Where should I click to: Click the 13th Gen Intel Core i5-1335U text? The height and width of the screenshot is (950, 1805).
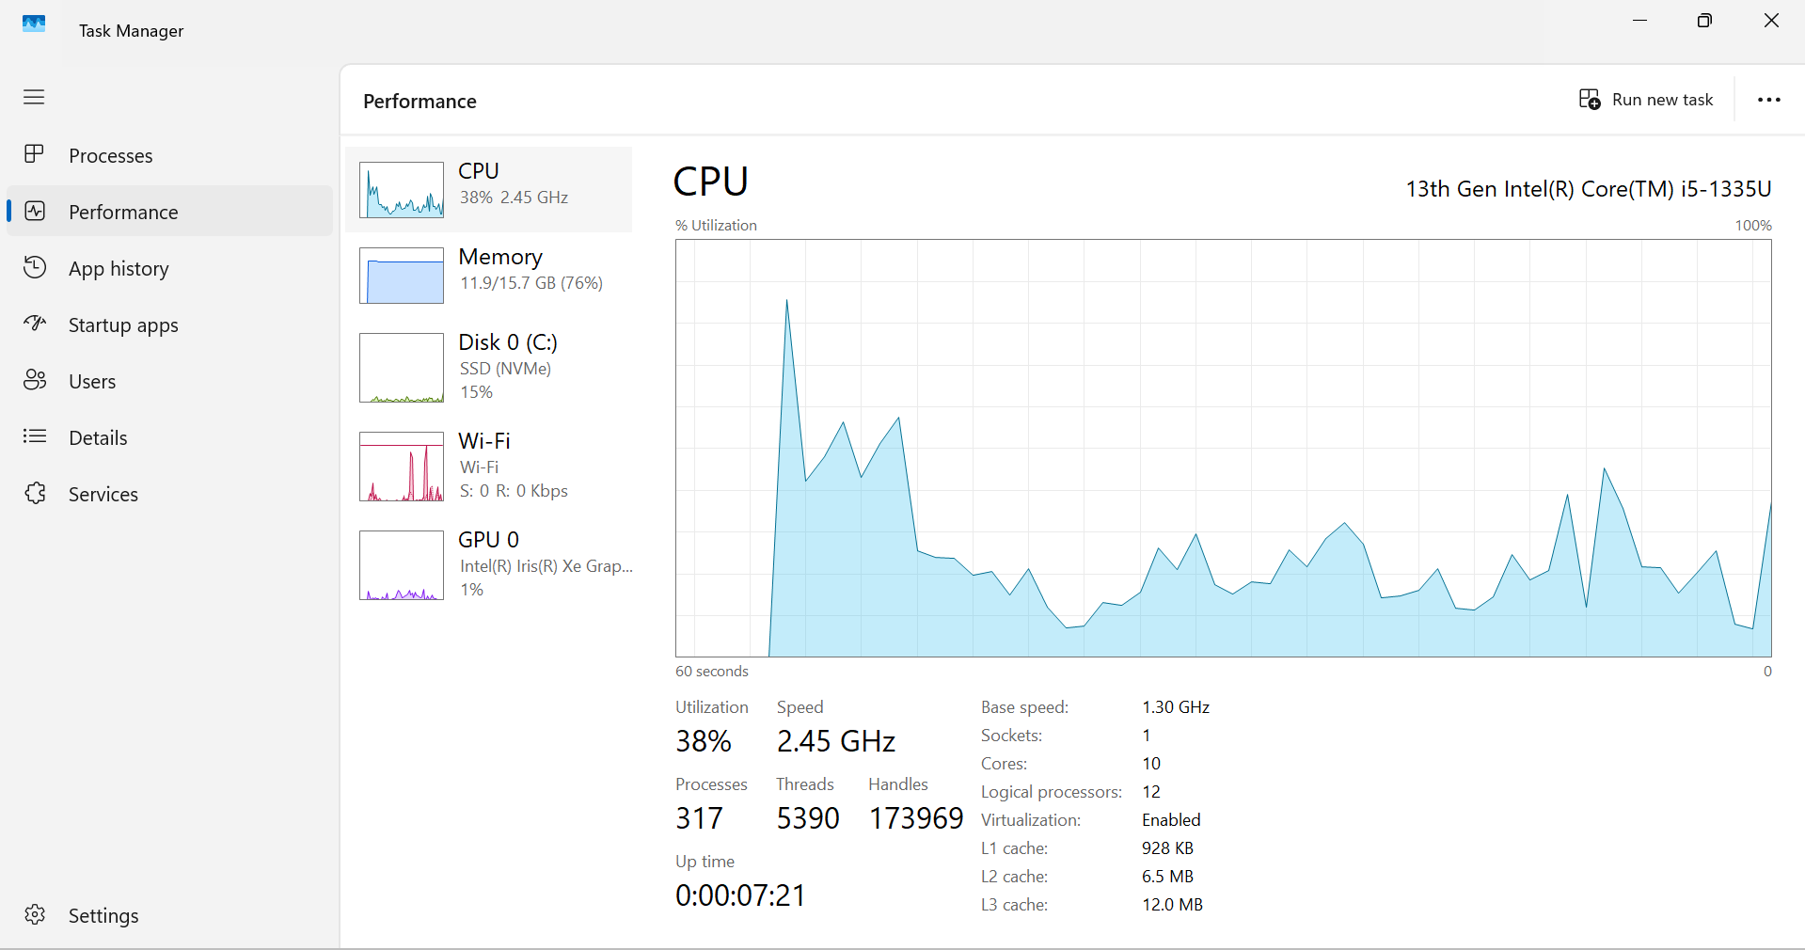[x=1589, y=189]
